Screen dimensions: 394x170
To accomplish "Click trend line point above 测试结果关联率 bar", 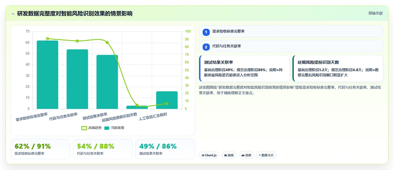I will coord(107,42).
